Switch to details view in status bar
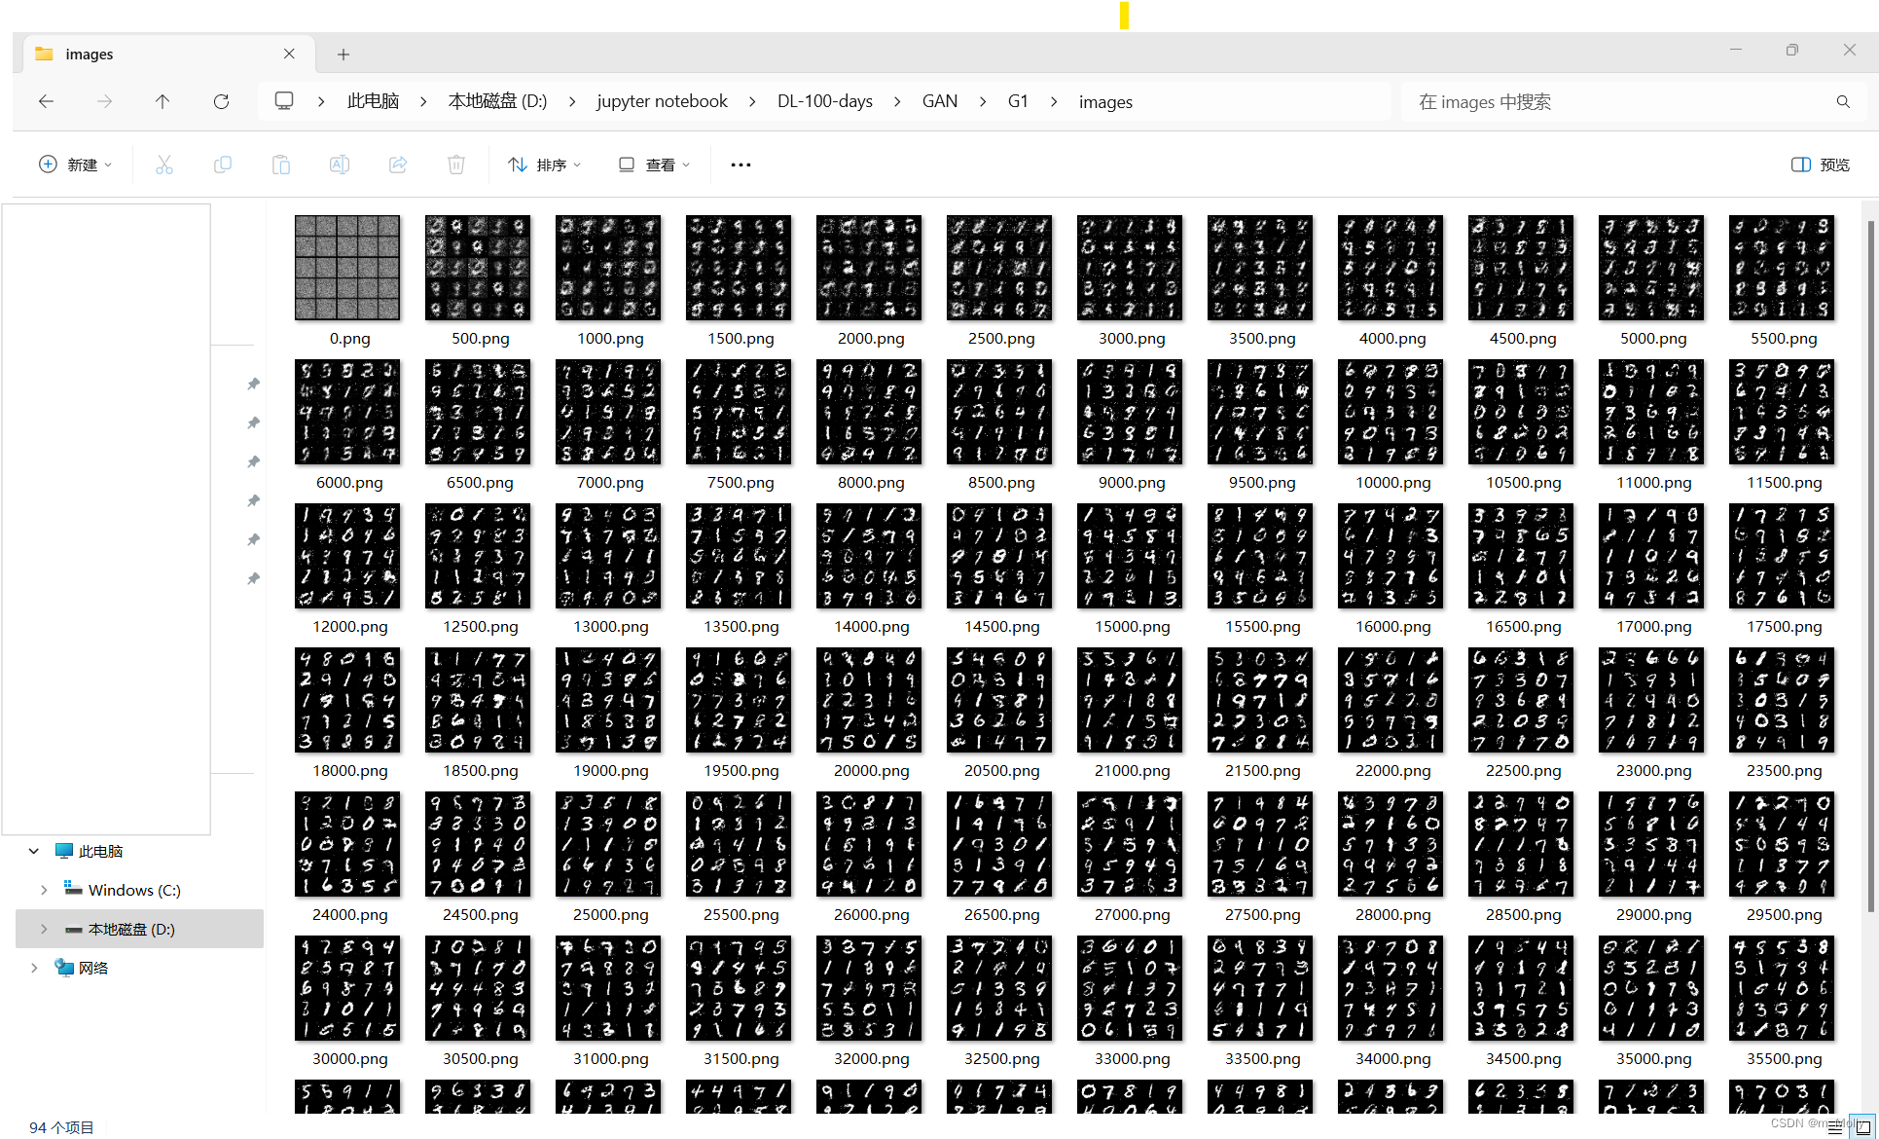This screenshot has height=1139, width=1879. tap(1835, 1127)
